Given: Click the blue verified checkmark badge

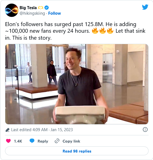Looking at the screenshot, I should (47, 8).
